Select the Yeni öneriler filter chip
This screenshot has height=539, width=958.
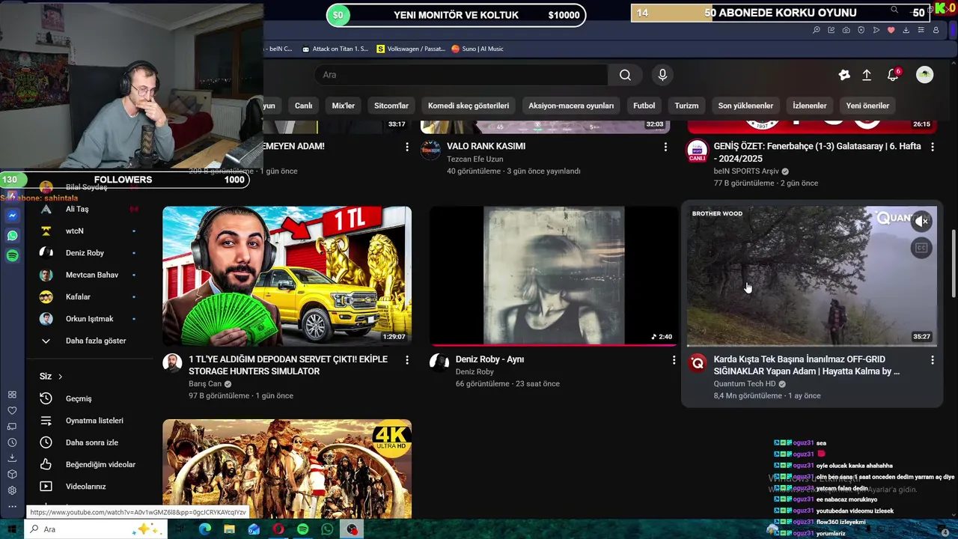[x=867, y=106]
